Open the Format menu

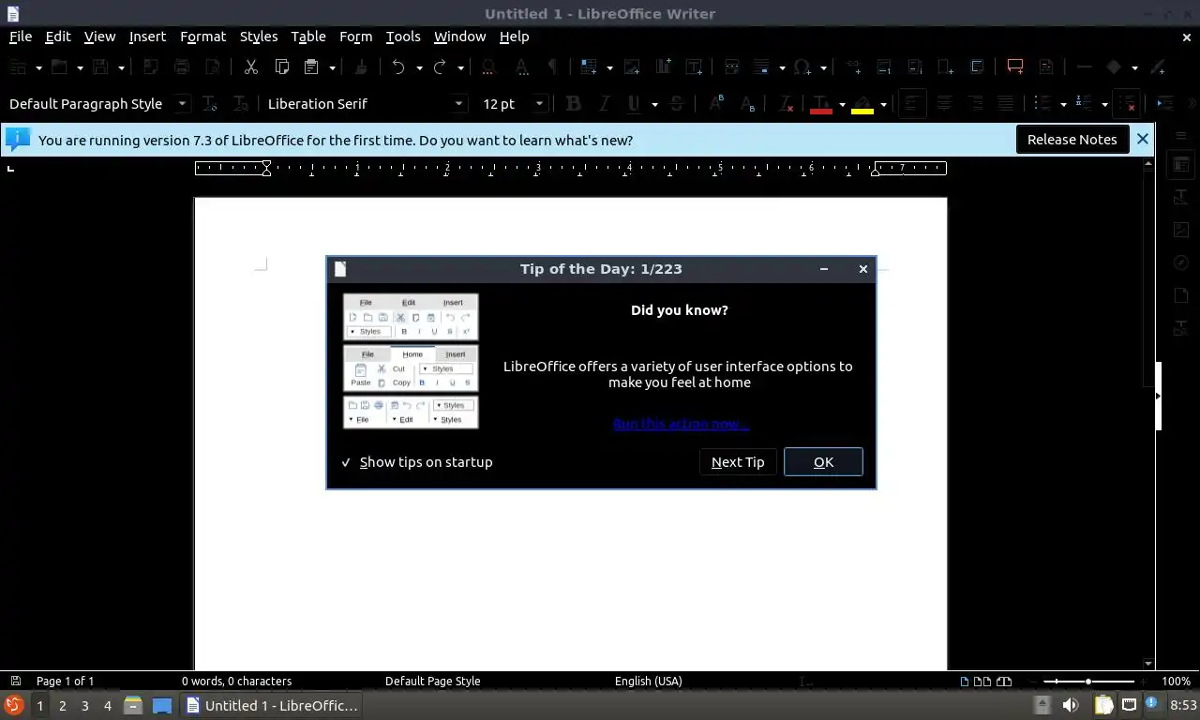tap(202, 37)
